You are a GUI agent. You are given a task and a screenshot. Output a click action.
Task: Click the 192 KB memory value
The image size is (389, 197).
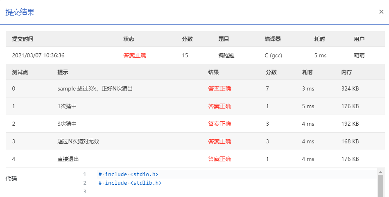pos(350,124)
